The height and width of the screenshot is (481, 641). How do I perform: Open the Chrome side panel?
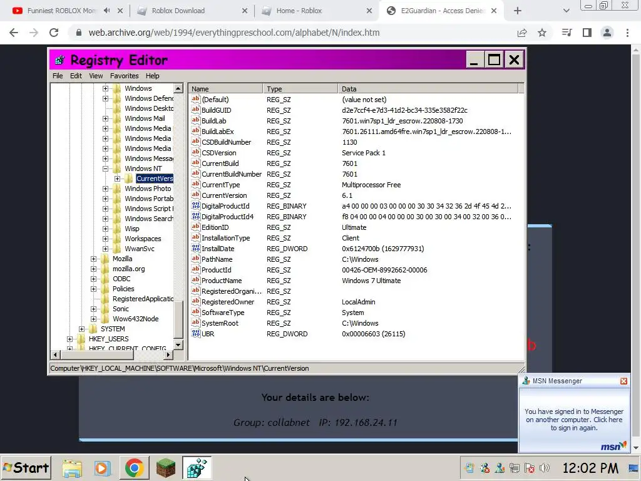point(587,33)
